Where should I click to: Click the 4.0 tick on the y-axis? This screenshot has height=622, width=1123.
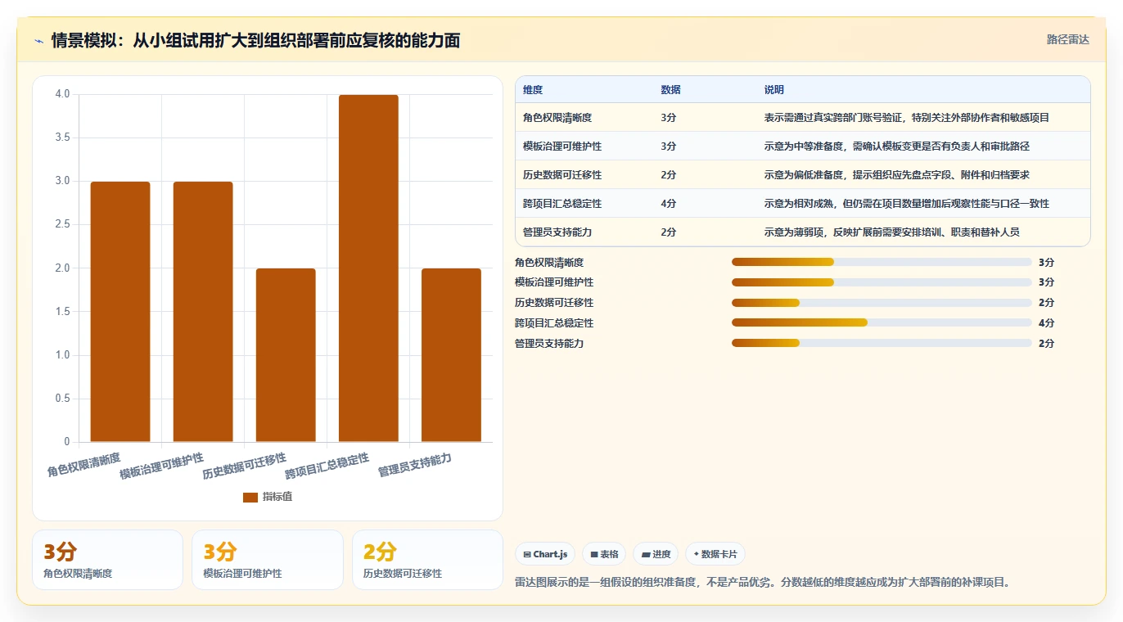click(x=62, y=94)
